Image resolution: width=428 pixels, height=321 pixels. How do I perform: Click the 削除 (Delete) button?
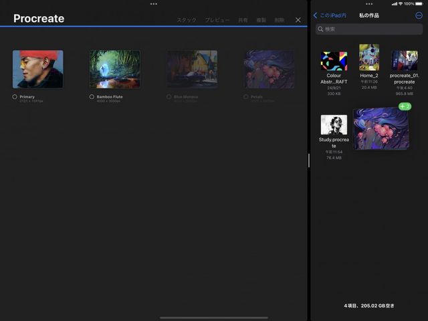pos(280,20)
